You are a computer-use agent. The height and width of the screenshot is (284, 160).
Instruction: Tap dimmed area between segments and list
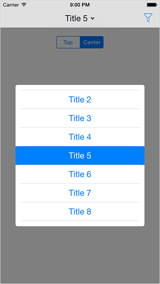[x=80, y=67]
